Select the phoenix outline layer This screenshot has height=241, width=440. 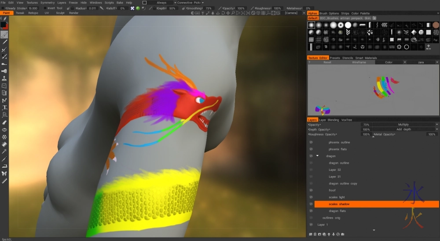pos(339,142)
